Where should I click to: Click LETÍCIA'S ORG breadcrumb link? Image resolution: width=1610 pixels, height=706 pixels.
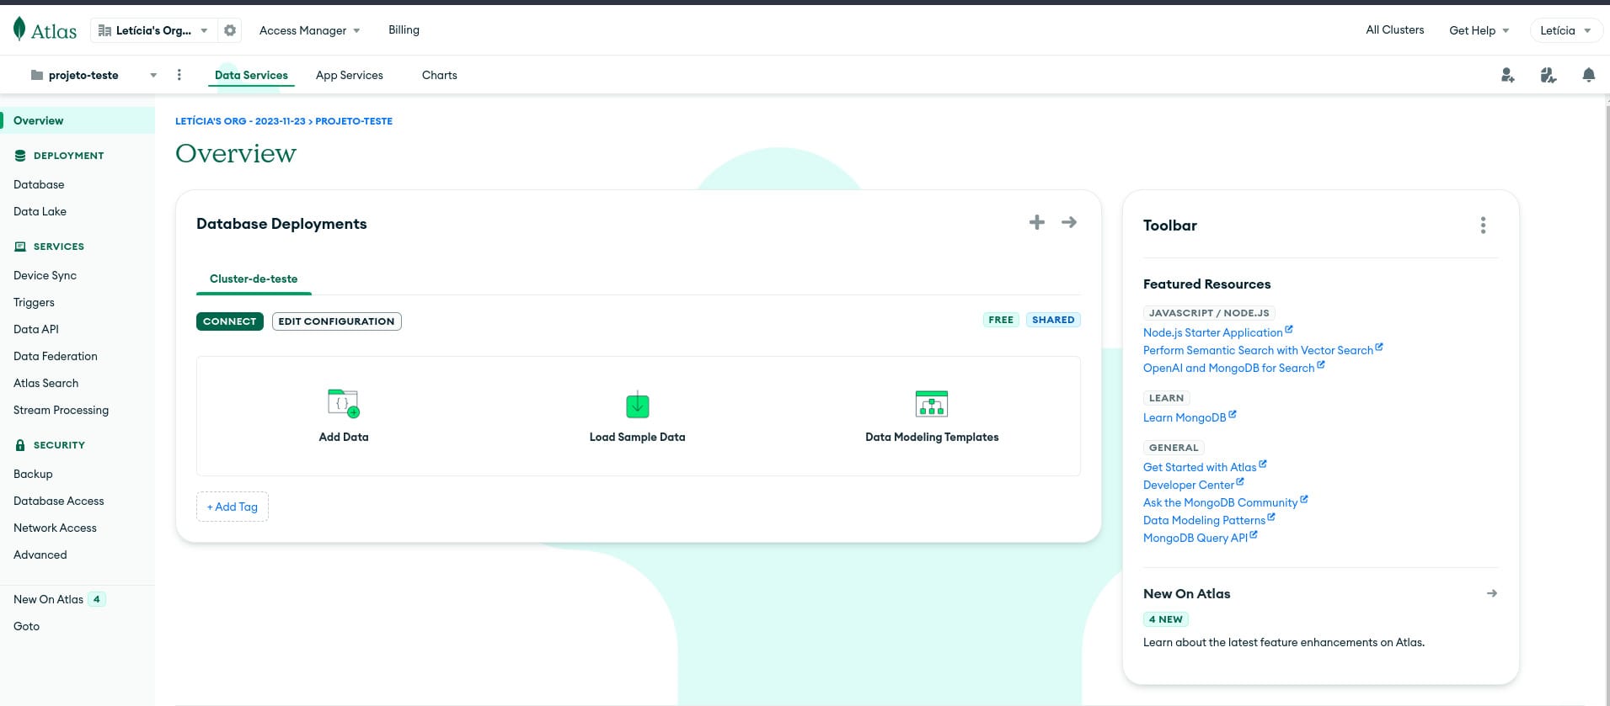pyautogui.click(x=240, y=121)
